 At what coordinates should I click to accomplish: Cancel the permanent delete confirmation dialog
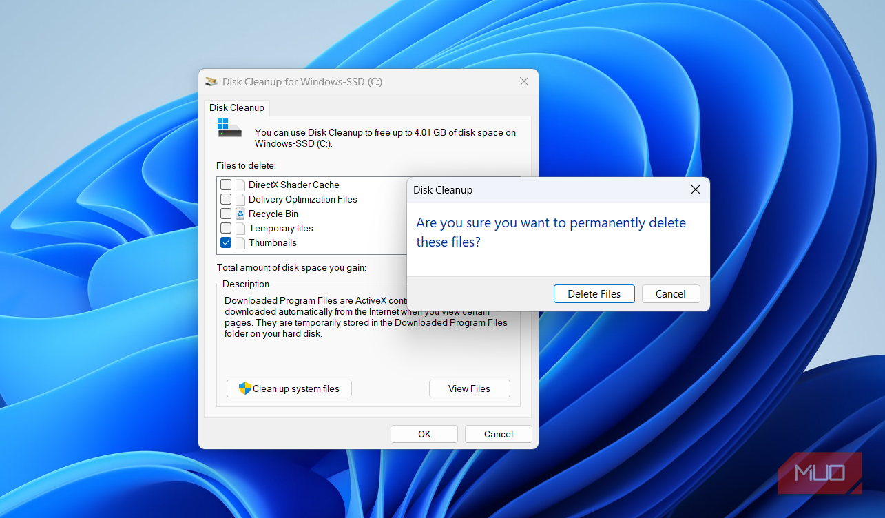coord(671,294)
